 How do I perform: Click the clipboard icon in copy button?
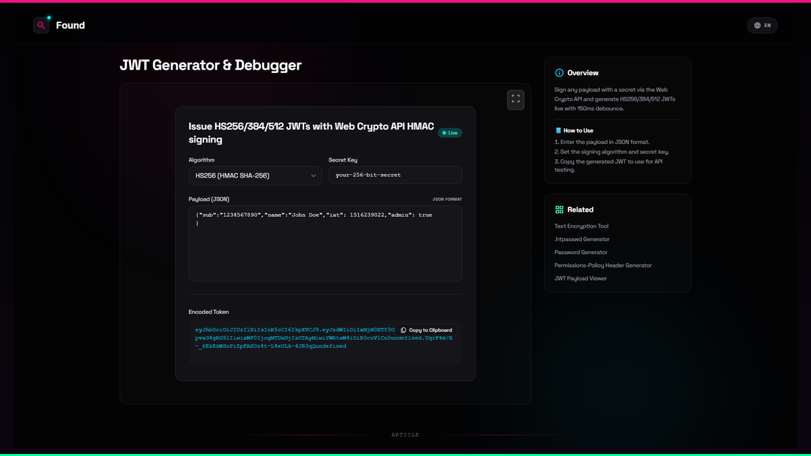[x=403, y=330]
